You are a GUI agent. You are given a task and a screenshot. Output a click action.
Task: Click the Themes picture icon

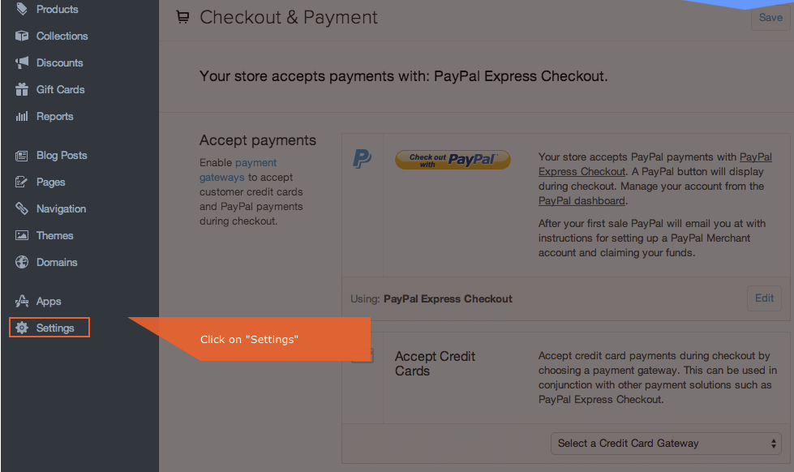click(x=22, y=236)
